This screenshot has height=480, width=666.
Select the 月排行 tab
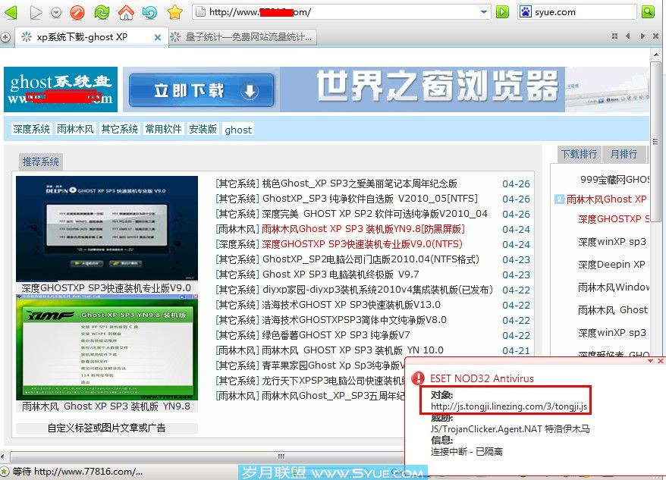[624, 154]
